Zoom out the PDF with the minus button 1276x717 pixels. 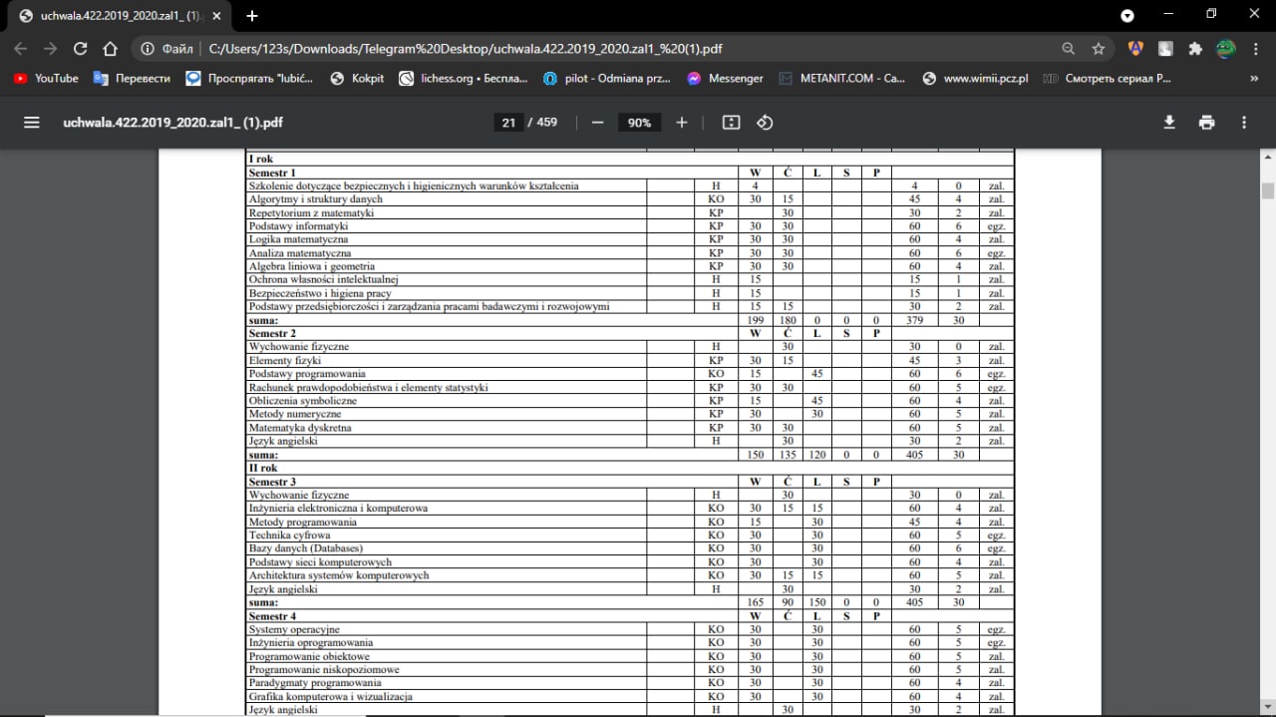coord(597,122)
